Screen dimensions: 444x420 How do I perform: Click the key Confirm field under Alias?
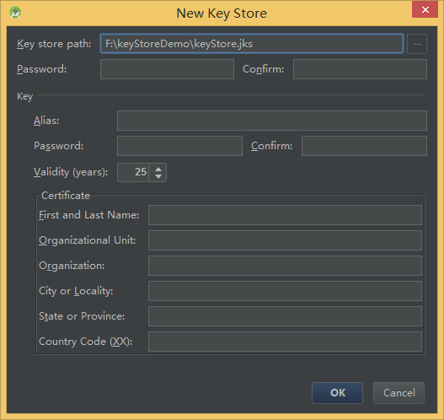pyautogui.click(x=364, y=146)
